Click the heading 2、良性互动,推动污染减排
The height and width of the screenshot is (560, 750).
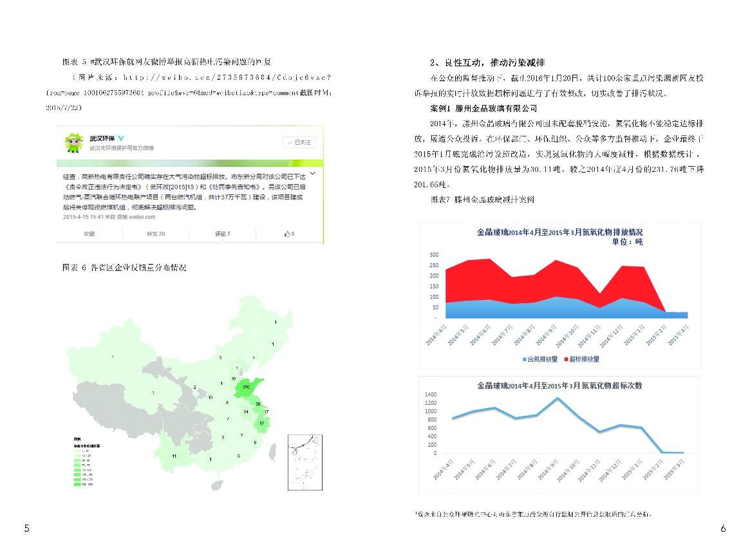pyautogui.click(x=487, y=62)
